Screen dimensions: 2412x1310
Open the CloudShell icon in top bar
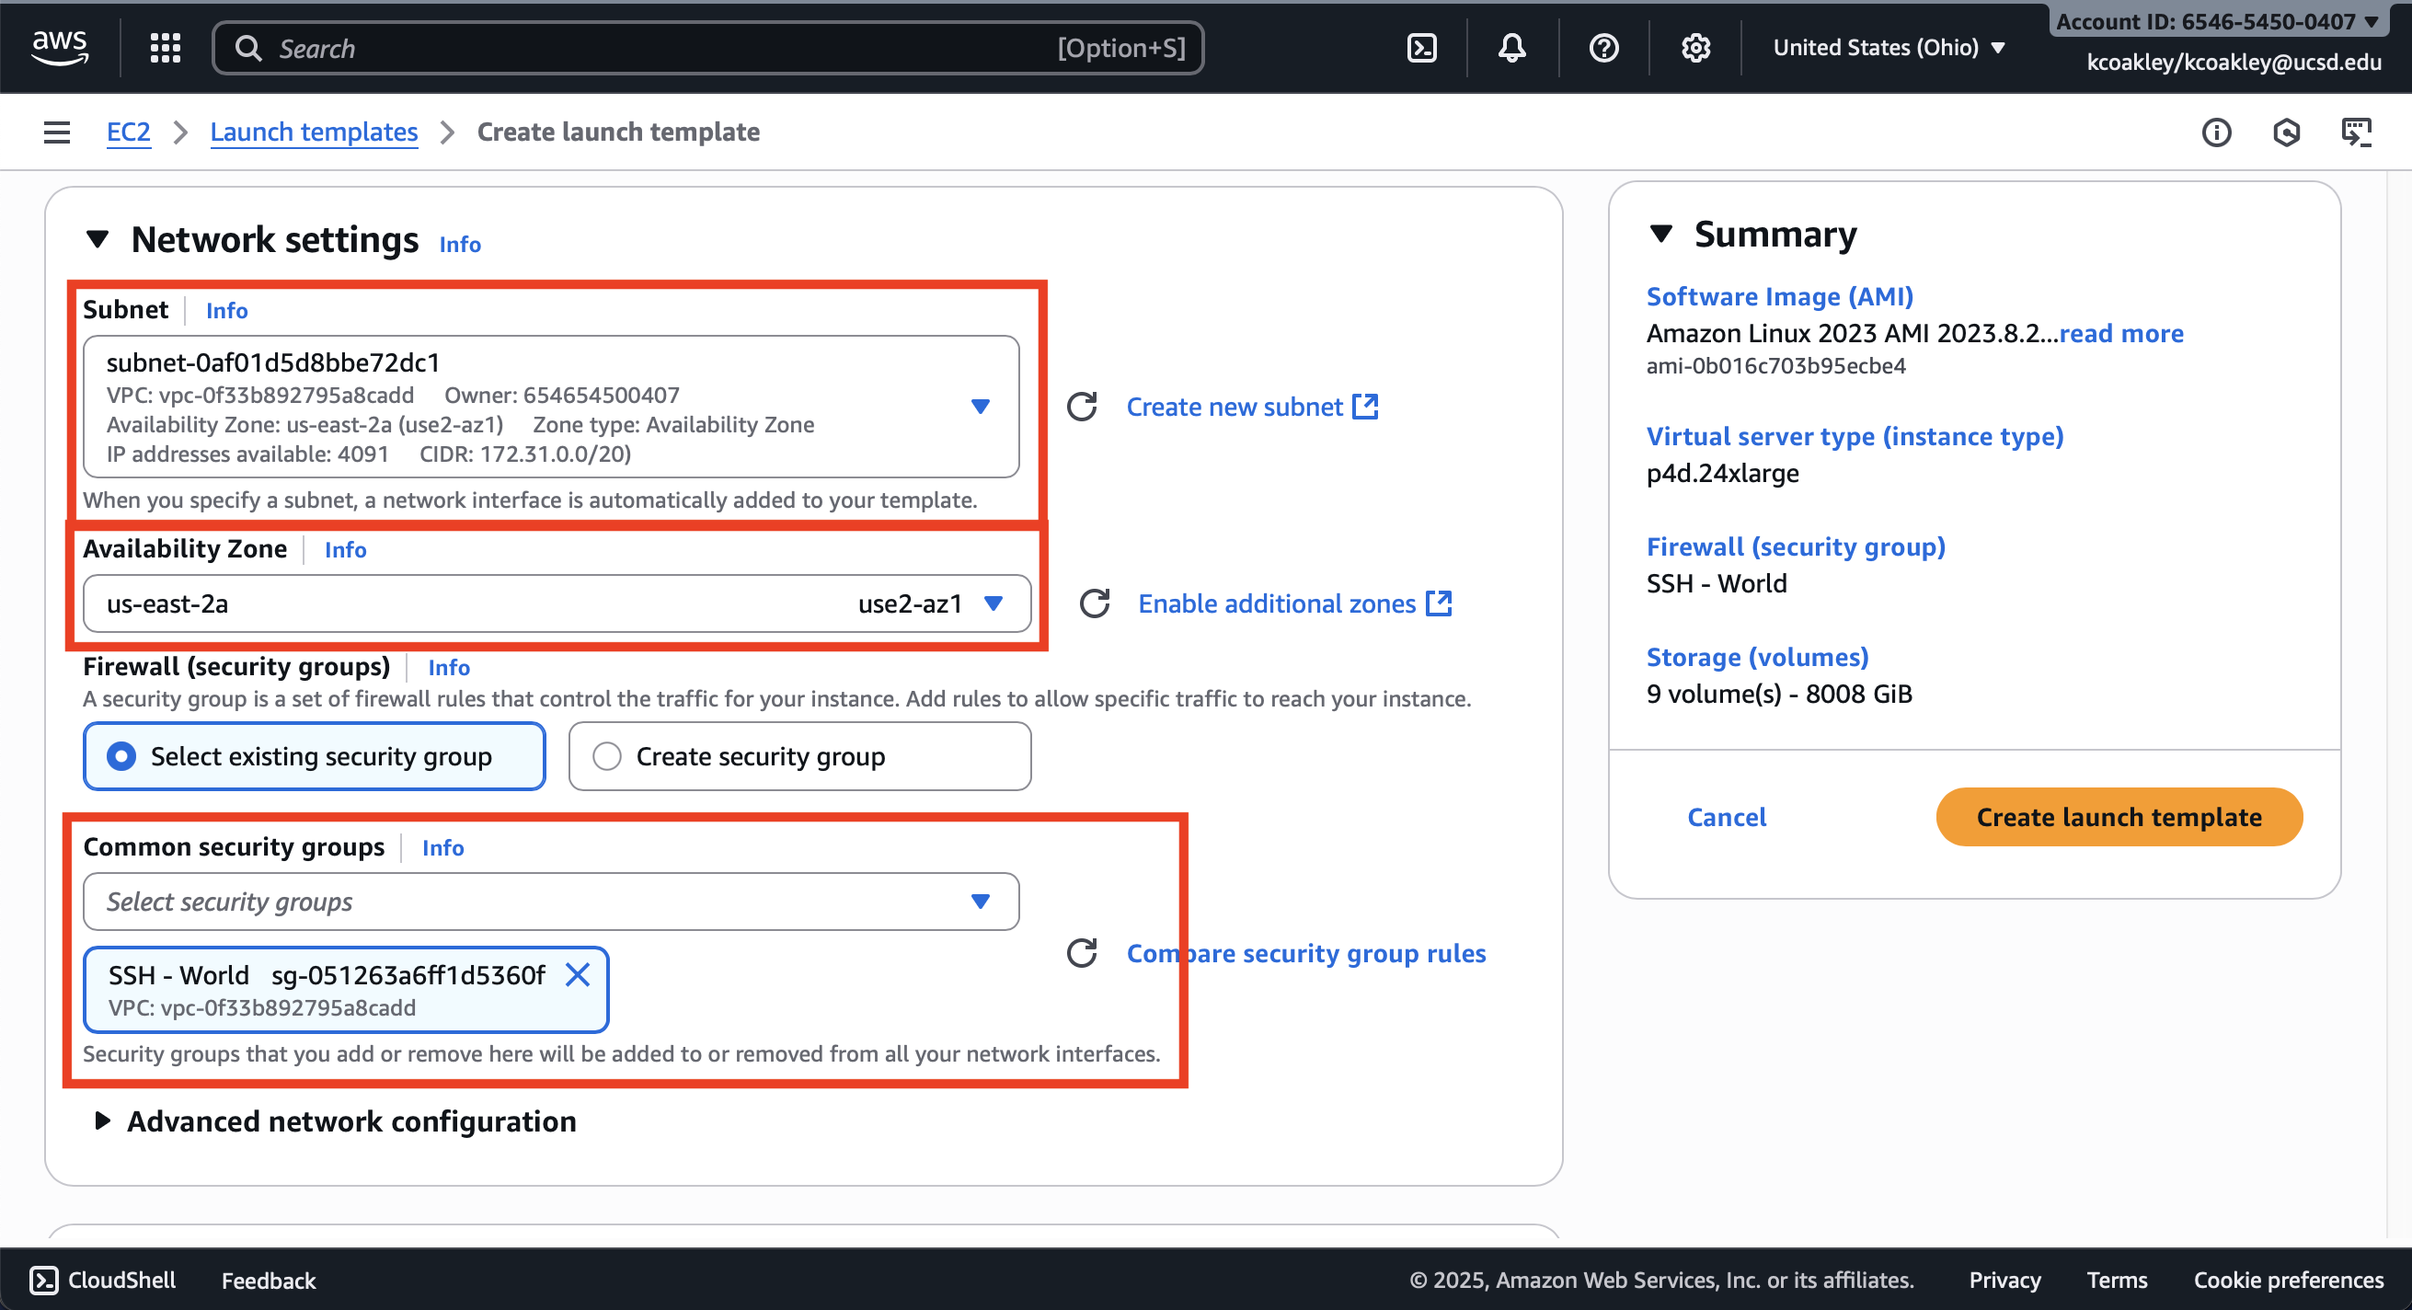click(1421, 48)
